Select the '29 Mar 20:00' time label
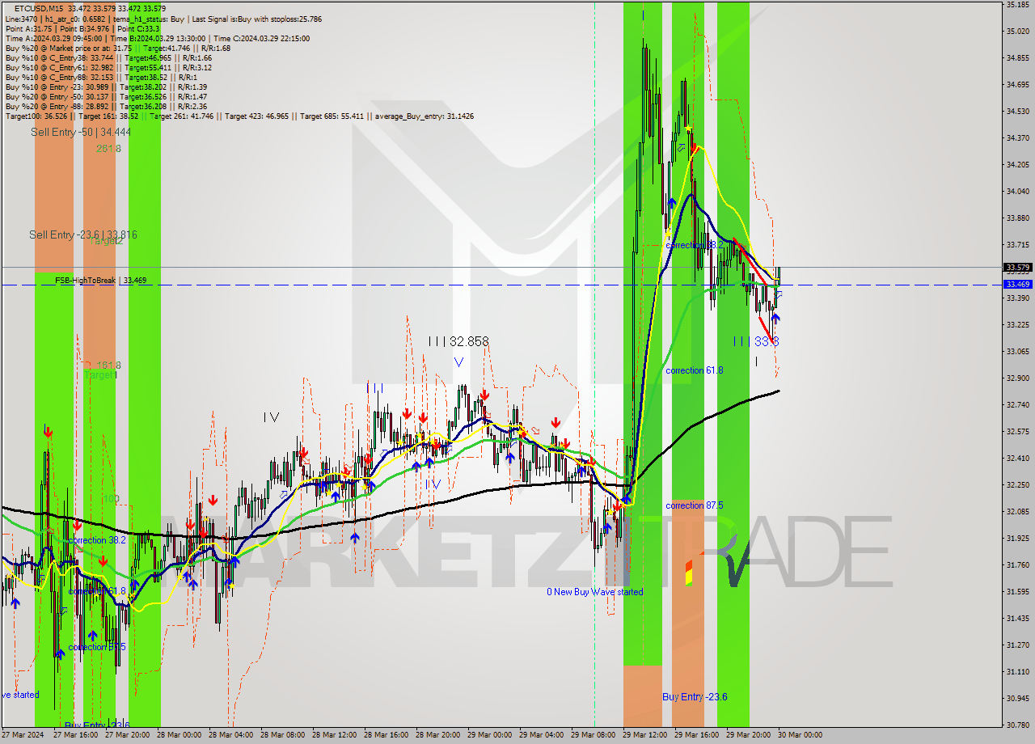This screenshot has width=1035, height=744. (748, 735)
